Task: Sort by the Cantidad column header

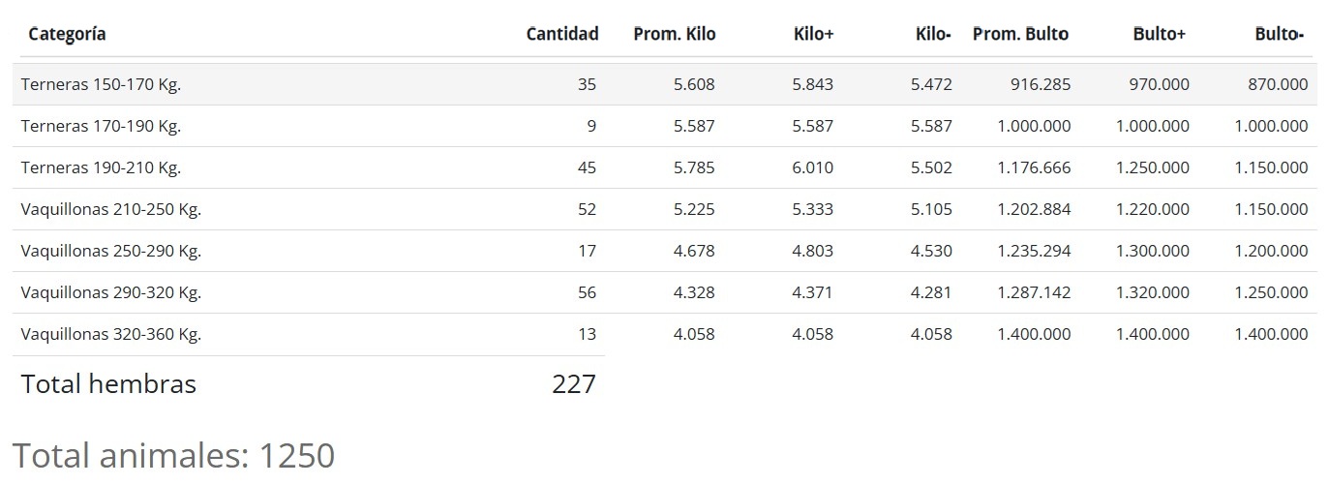Action: point(561,34)
